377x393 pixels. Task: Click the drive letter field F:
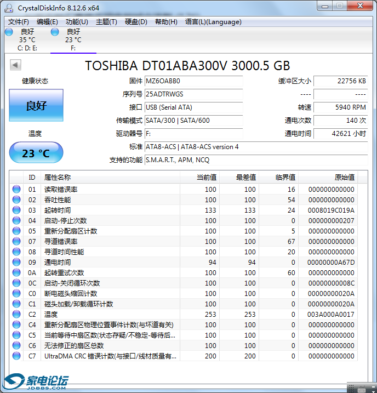(193, 134)
